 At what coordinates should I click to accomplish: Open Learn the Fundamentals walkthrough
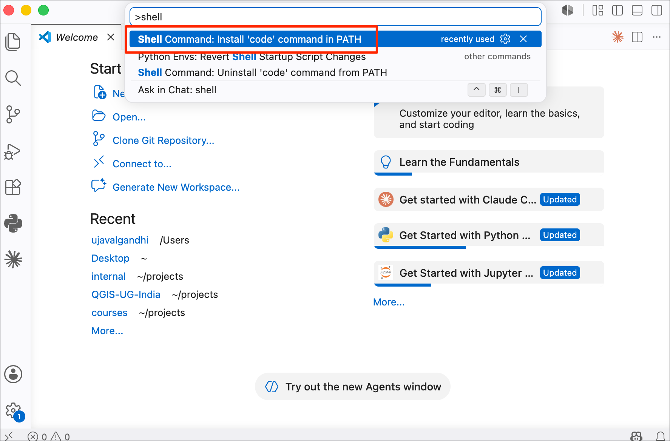[489, 162]
